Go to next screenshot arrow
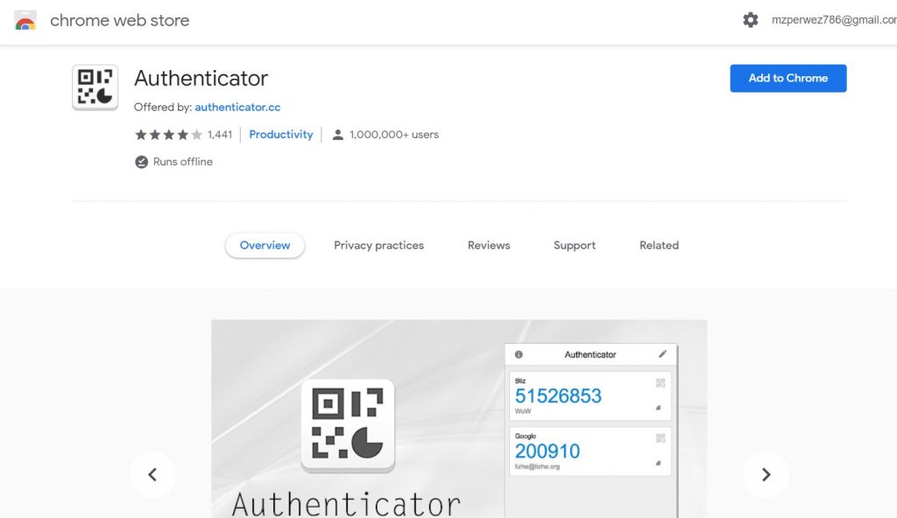 (766, 474)
